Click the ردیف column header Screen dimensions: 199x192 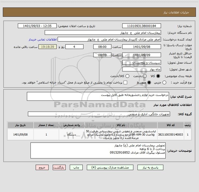point(188,125)
